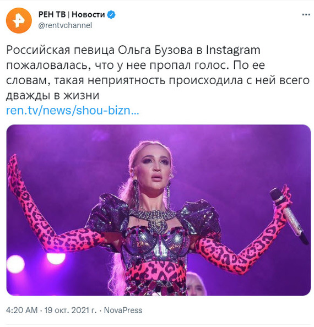Click the stage spotlight in the photo corner
Image resolution: width=314 pixels, height=327 pixels.
coord(16,264)
